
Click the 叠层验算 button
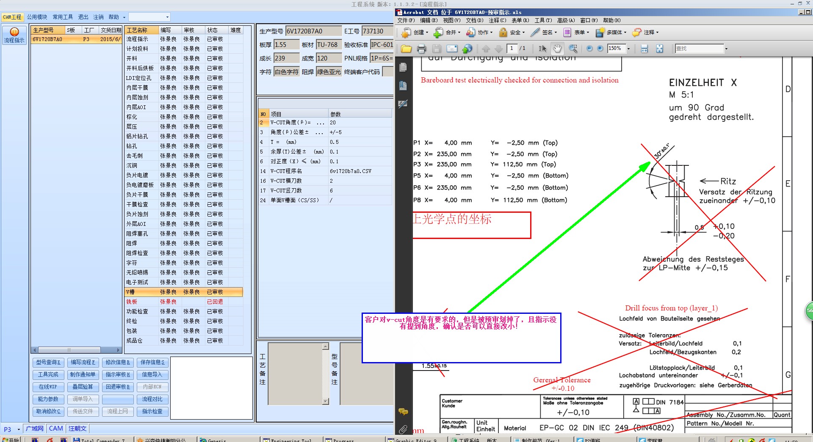pos(83,387)
